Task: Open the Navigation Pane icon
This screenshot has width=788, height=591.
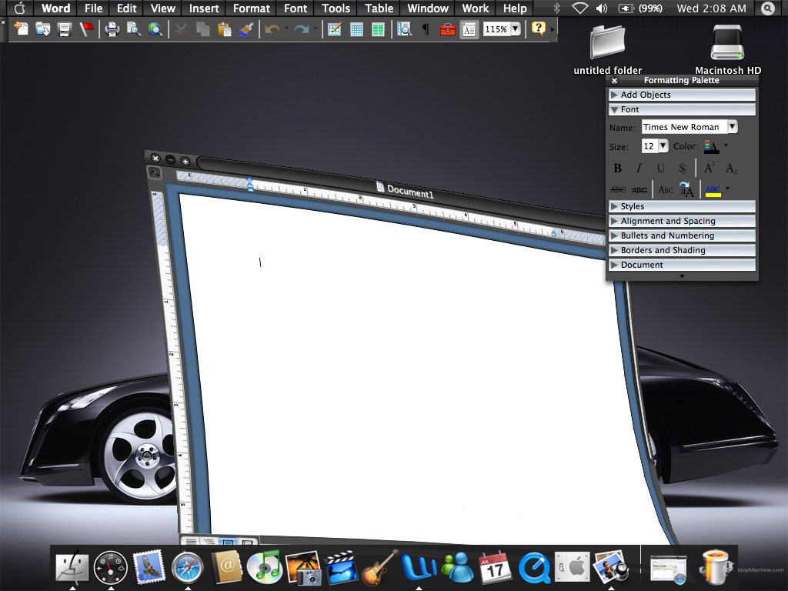Action: tap(403, 29)
